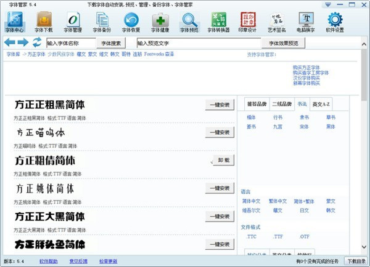This screenshot has width=370, height=267.
Task: Select the 篆书 style link
Action: pyautogui.click(x=251, y=127)
